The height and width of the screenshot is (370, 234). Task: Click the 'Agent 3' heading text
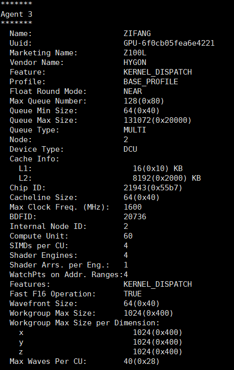(x=16, y=14)
